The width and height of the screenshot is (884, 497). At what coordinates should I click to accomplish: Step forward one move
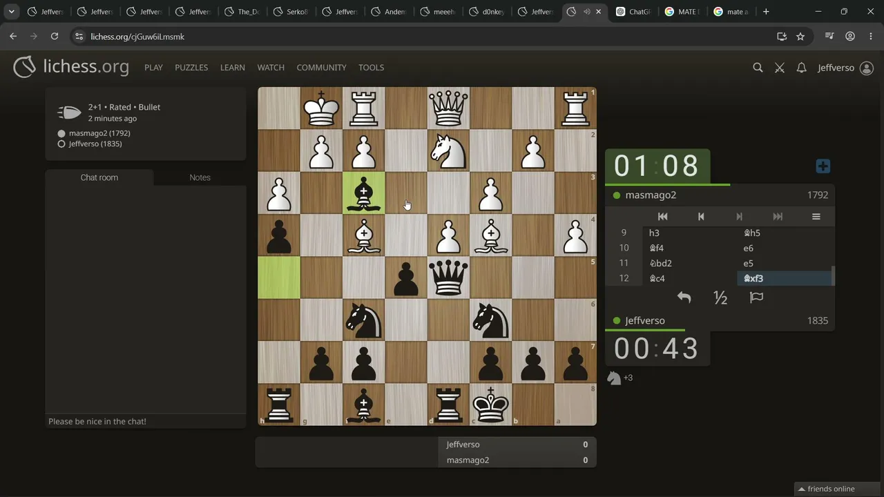739,217
